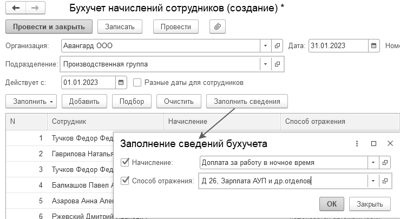Image resolution: width=400 pixels, height=219 pixels.
Task: Enable Разные даты для сотрудников checkbox
Action: [137, 83]
